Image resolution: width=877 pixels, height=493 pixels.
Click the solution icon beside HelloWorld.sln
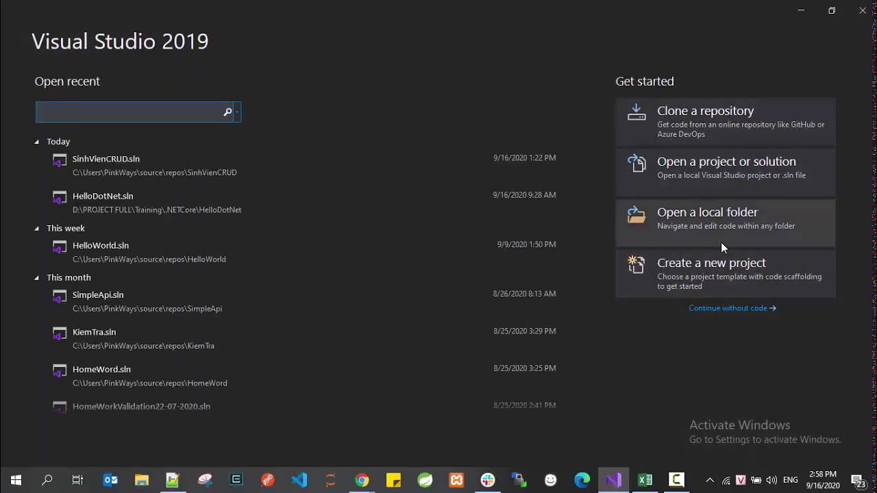pyautogui.click(x=60, y=246)
